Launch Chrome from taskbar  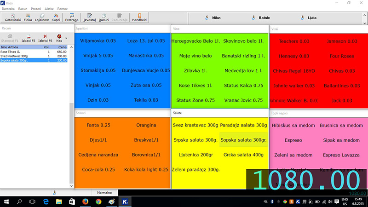(98, 201)
